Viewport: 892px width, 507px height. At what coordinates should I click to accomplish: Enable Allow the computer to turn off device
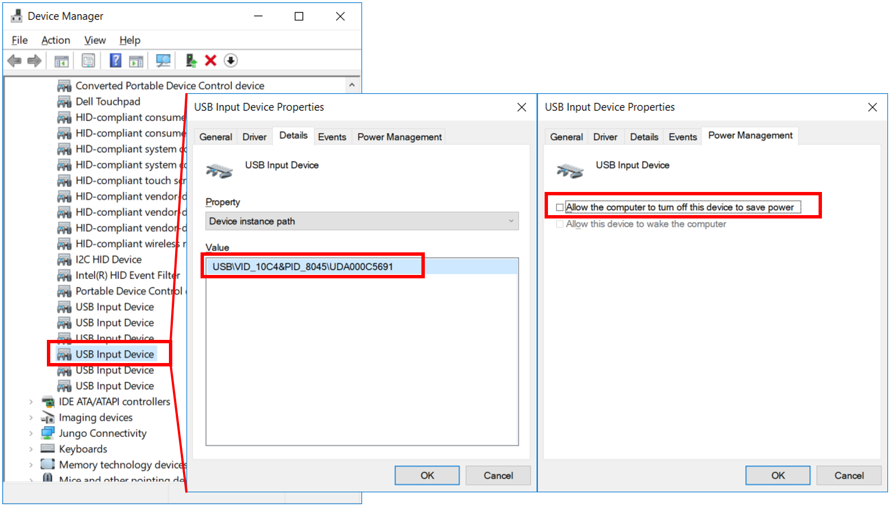(x=560, y=207)
